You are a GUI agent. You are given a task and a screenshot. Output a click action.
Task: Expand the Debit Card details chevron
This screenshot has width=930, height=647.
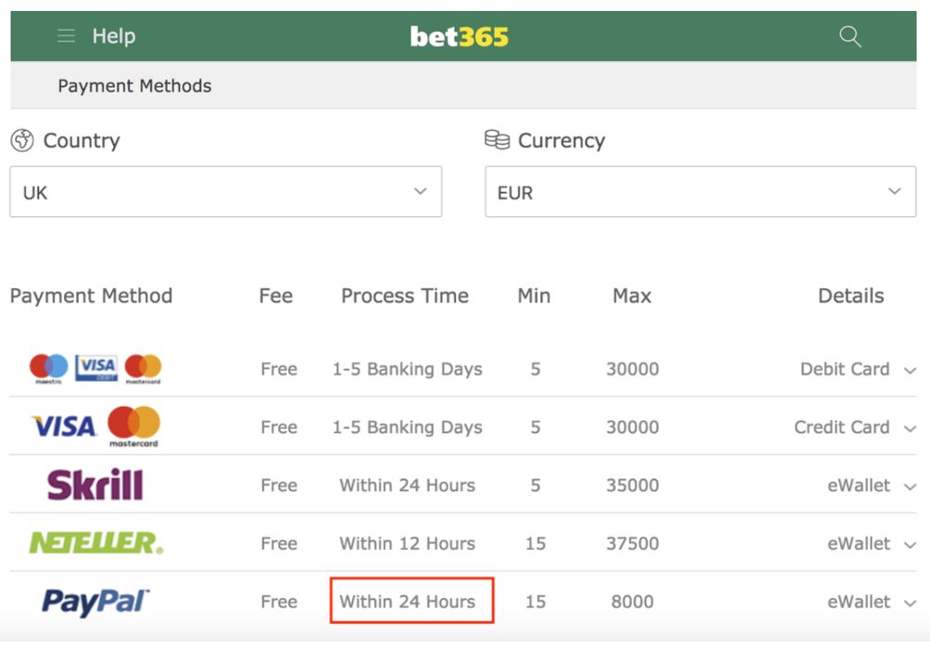[x=910, y=371]
